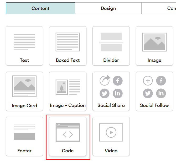Open the Design tab
Screen dimensions: 176x161
click(x=108, y=8)
